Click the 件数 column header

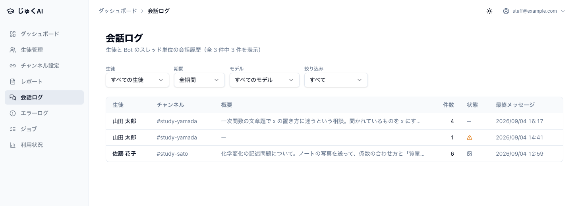click(x=449, y=105)
